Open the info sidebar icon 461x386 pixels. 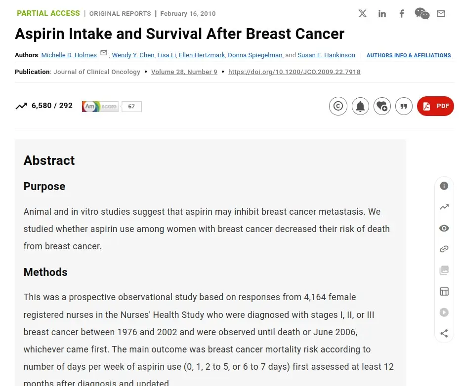tap(444, 186)
